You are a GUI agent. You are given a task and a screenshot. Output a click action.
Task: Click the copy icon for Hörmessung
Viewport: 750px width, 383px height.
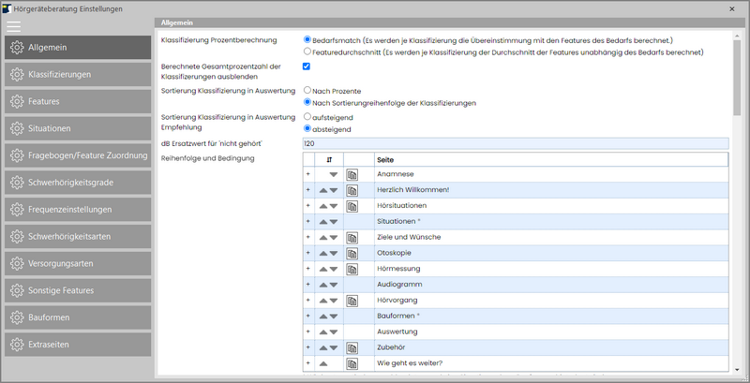point(352,269)
